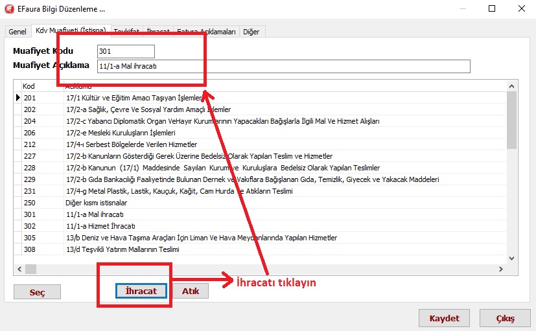Focus the Muafiyet Açıklama text field
Screen dimensions: 536x331
pyautogui.click(x=283, y=67)
